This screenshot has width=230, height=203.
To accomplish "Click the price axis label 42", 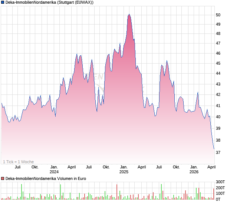I will pos(218,94).
